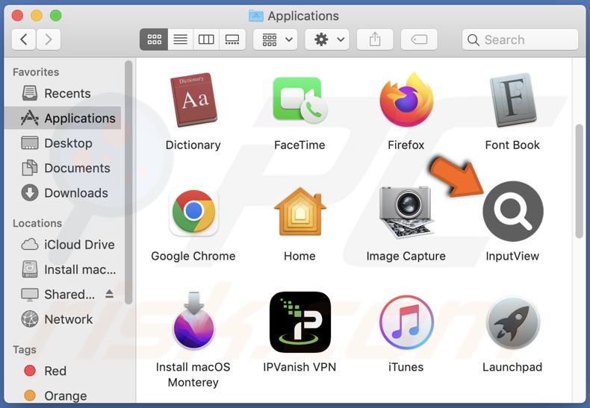Screen dimensions: 590x408
Task: Open Documents in the sidebar
Action: click(64, 168)
